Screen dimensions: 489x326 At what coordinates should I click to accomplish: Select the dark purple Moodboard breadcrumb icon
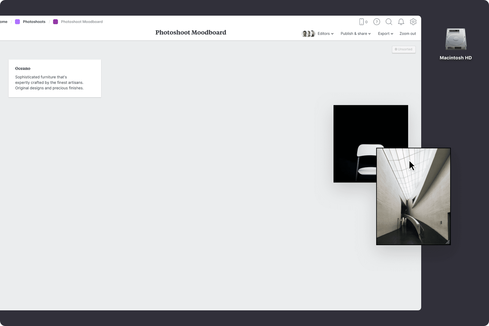click(x=55, y=22)
